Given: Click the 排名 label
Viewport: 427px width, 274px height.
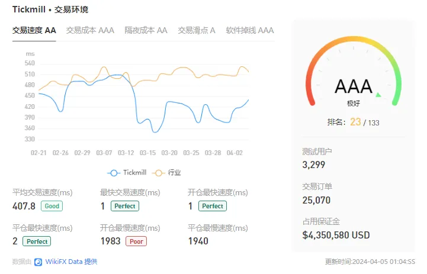Looking at the screenshot, I should 336,122.
